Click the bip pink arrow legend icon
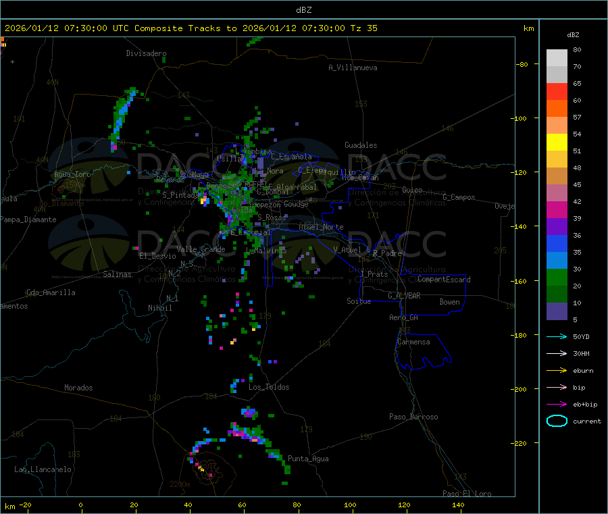 (x=557, y=387)
